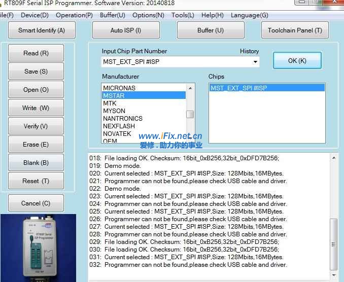Open the Device(D) menu
Viewport: 344px width, 282px height.
[35, 15]
